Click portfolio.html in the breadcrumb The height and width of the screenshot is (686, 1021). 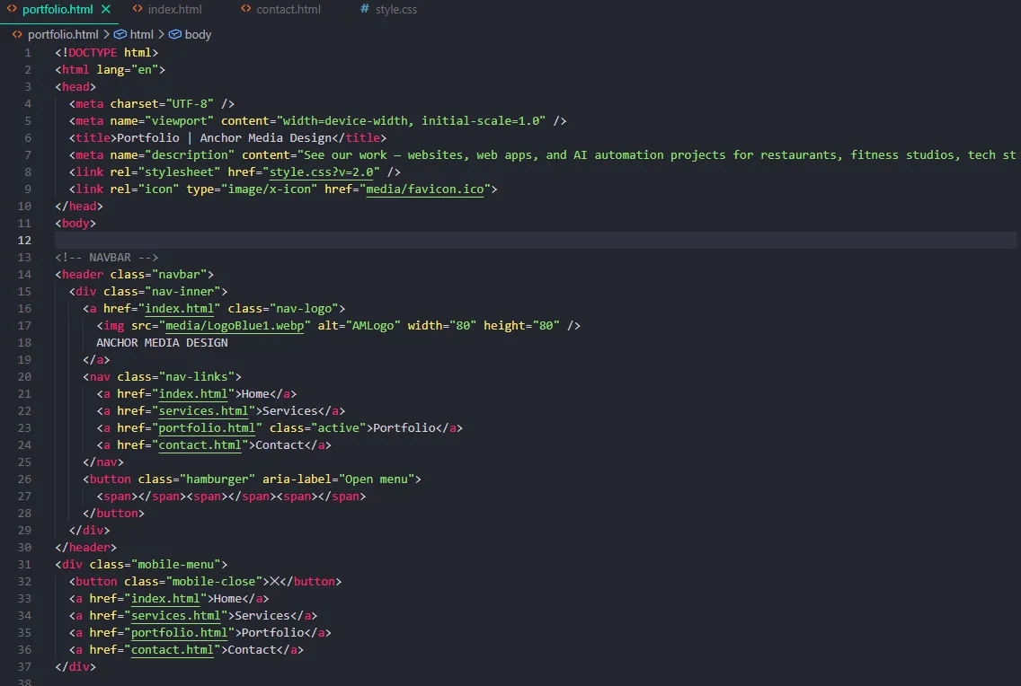pos(63,34)
